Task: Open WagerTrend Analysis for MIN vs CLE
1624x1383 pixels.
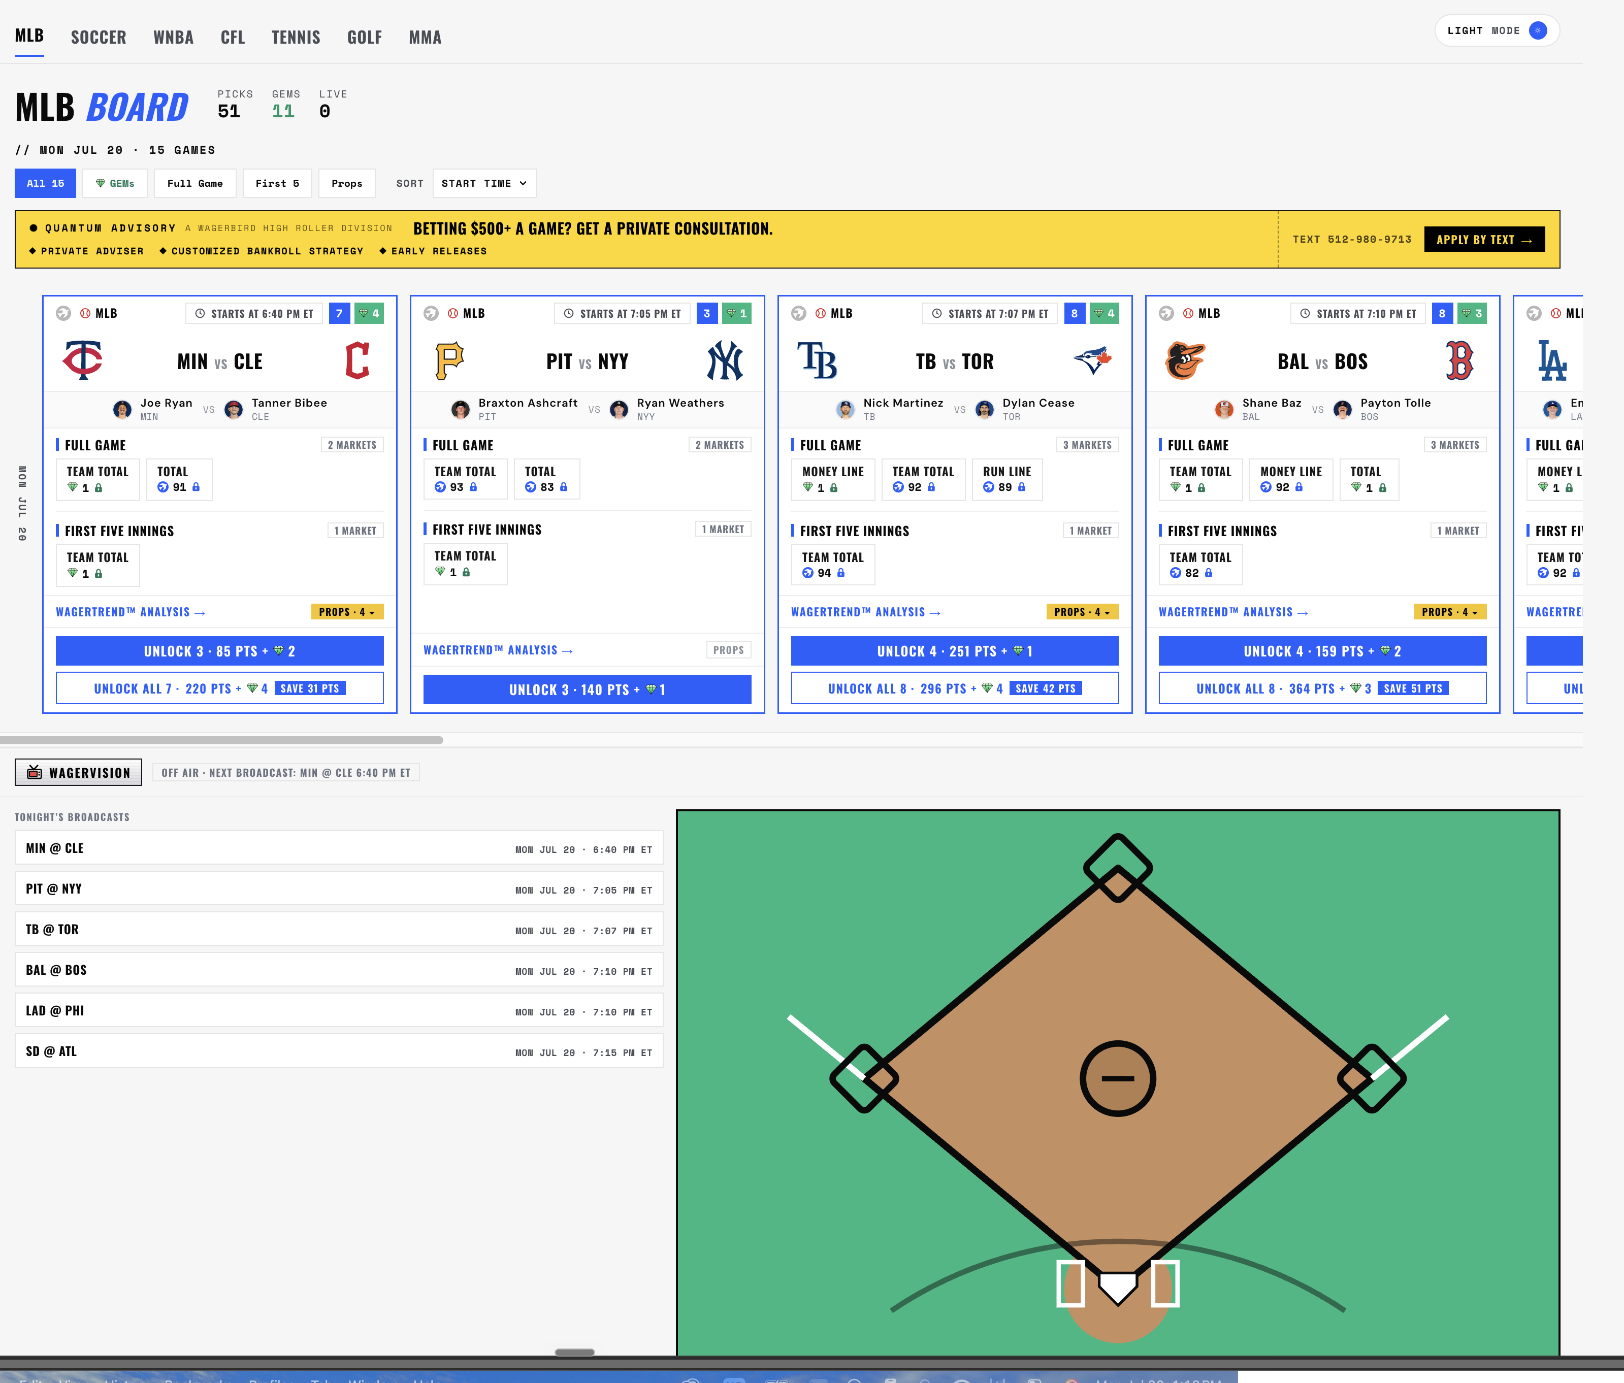Action: click(x=130, y=612)
